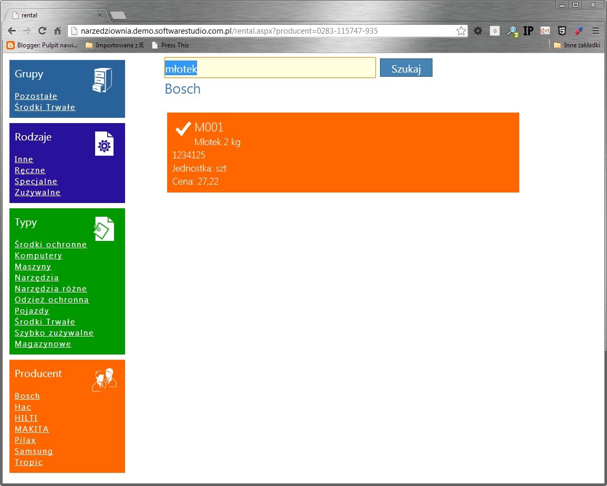Open the gear extension icon
The height and width of the screenshot is (486, 607).
[x=478, y=31]
